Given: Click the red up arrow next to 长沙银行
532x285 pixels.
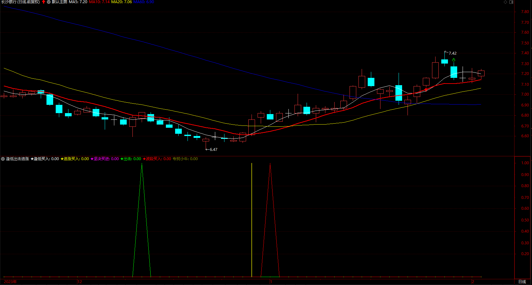Looking at the screenshot, I should [44, 2].
